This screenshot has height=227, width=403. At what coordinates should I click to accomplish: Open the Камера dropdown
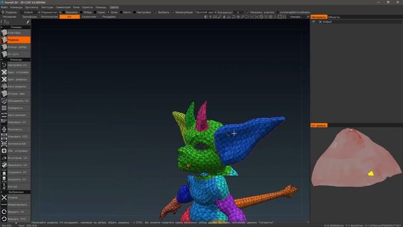tap(299, 17)
